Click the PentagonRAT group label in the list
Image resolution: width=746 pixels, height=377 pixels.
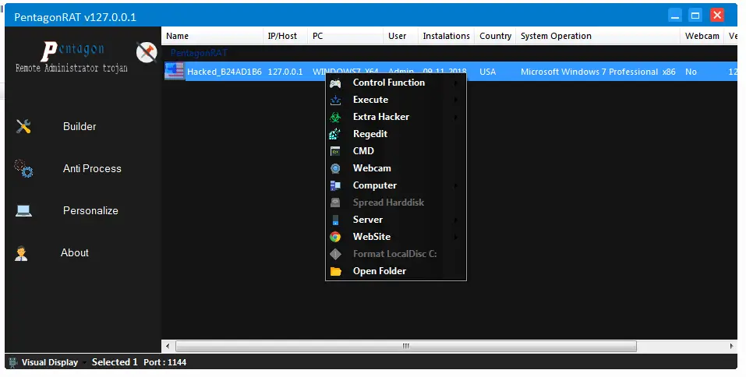pos(199,53)
